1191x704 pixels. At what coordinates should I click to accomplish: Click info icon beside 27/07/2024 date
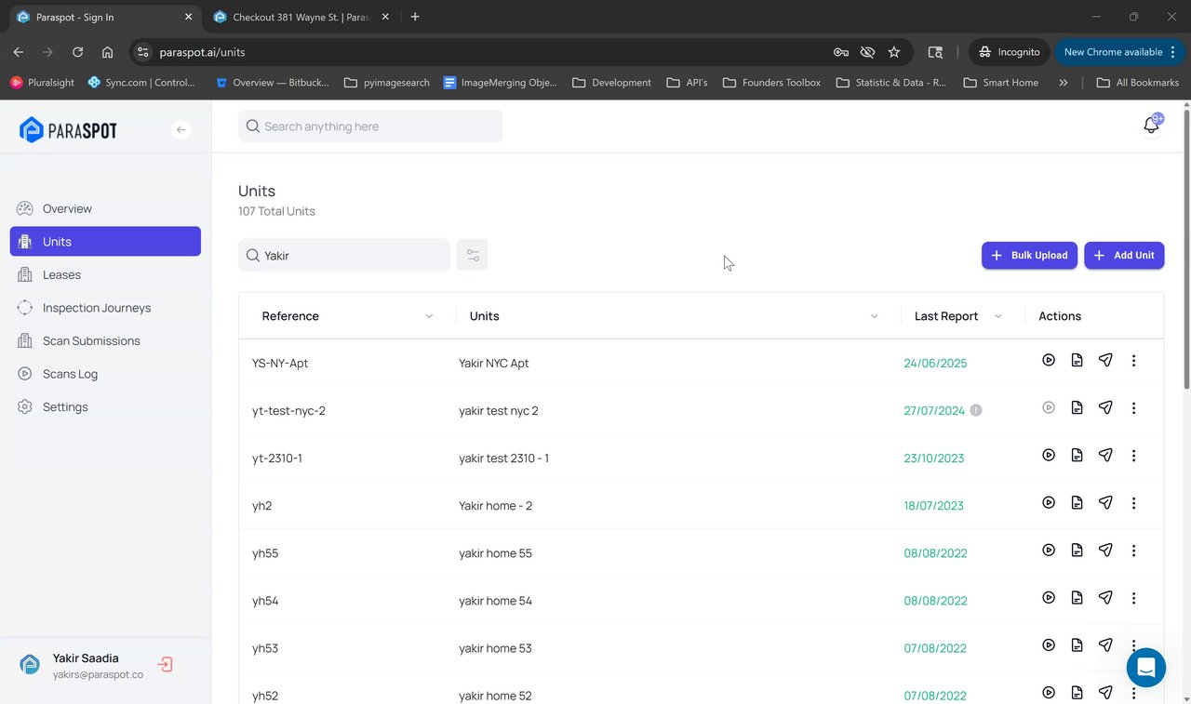click(976, 409)
